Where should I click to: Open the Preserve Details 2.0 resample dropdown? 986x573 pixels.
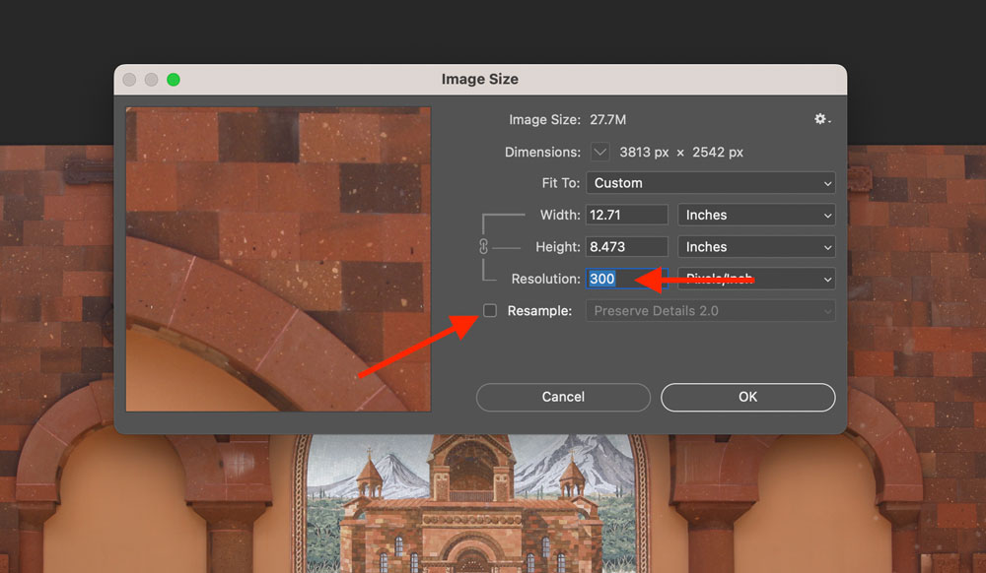click(x=711, y=311)
